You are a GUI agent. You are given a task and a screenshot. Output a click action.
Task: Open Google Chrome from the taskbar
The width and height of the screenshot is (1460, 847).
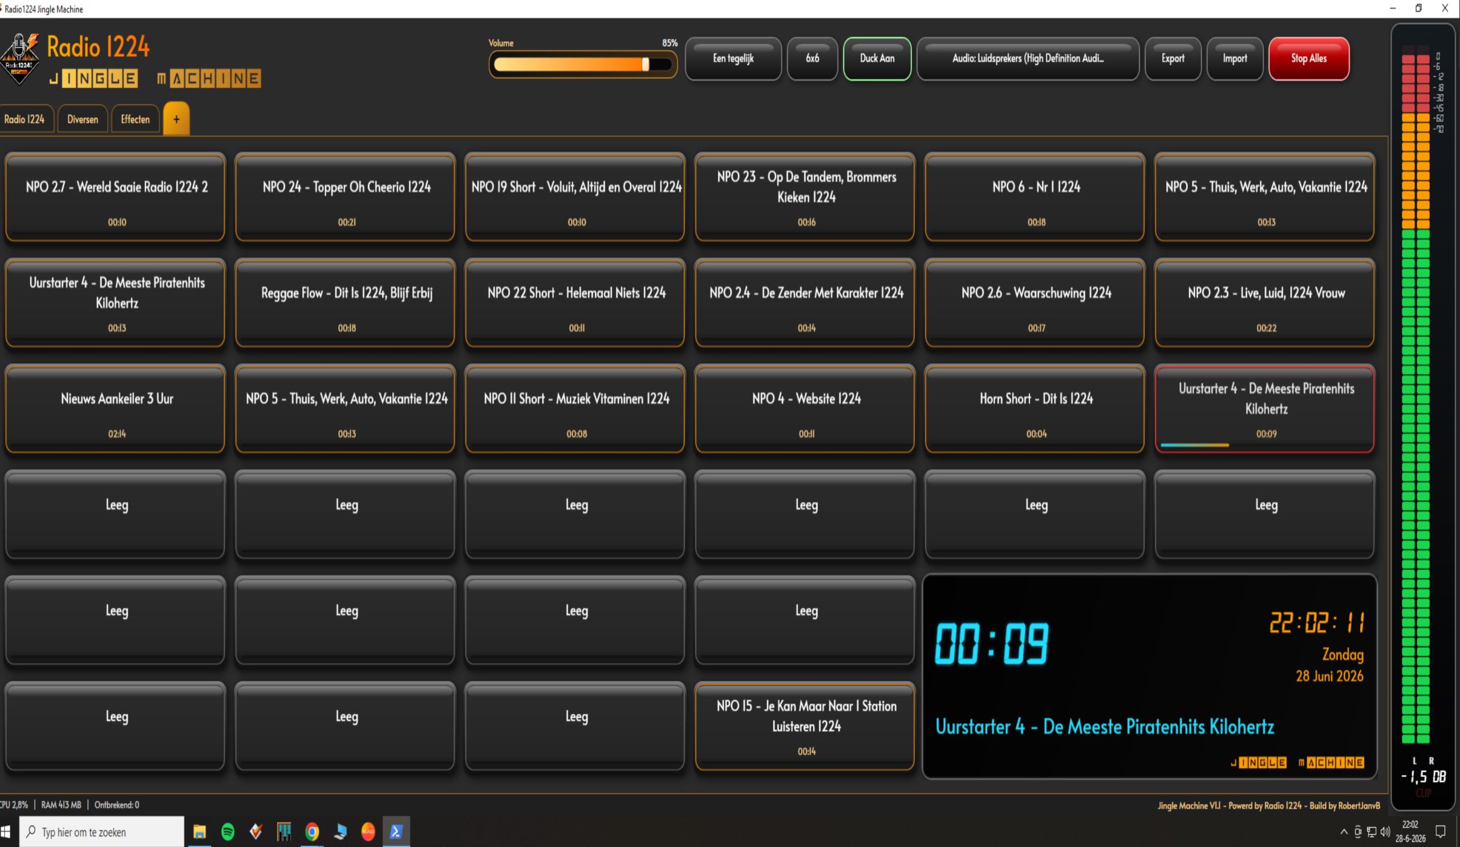tap(312, 832)
